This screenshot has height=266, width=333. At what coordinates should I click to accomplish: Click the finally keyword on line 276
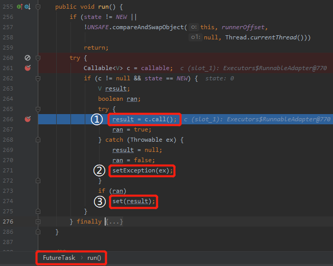point(89,221)
